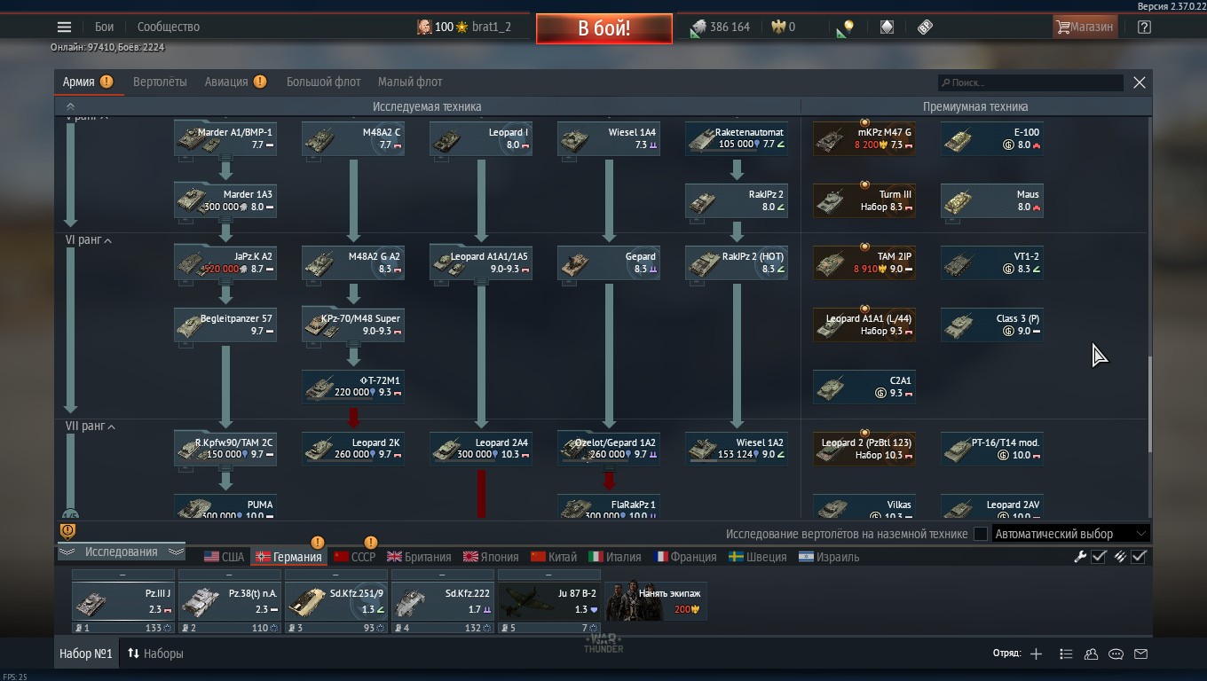Select the Франция nation tab
The height and width of the screenshot is (681, 1207).
[x=686, y=557]
